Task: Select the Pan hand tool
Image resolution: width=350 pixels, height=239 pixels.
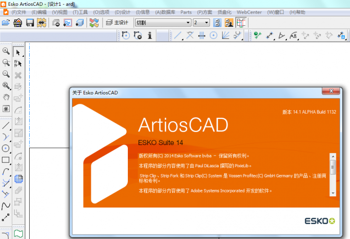Action: pos(6,97)
